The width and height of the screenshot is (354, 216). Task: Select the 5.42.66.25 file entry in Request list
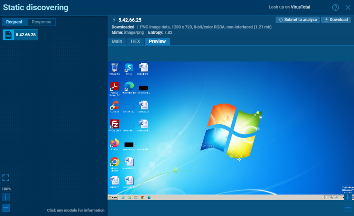point(20,35)
